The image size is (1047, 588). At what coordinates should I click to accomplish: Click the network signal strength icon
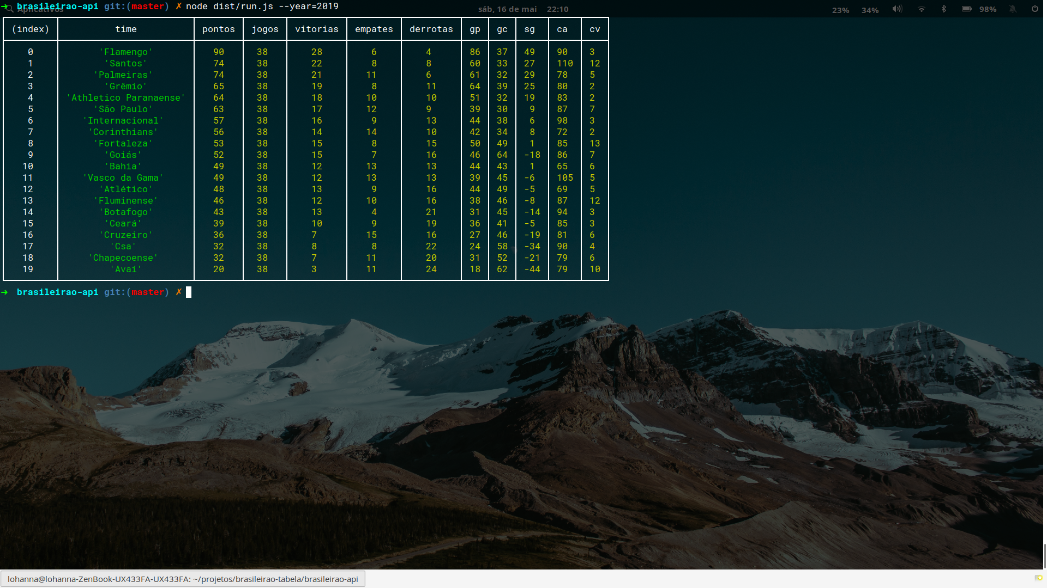pos(922,9)
